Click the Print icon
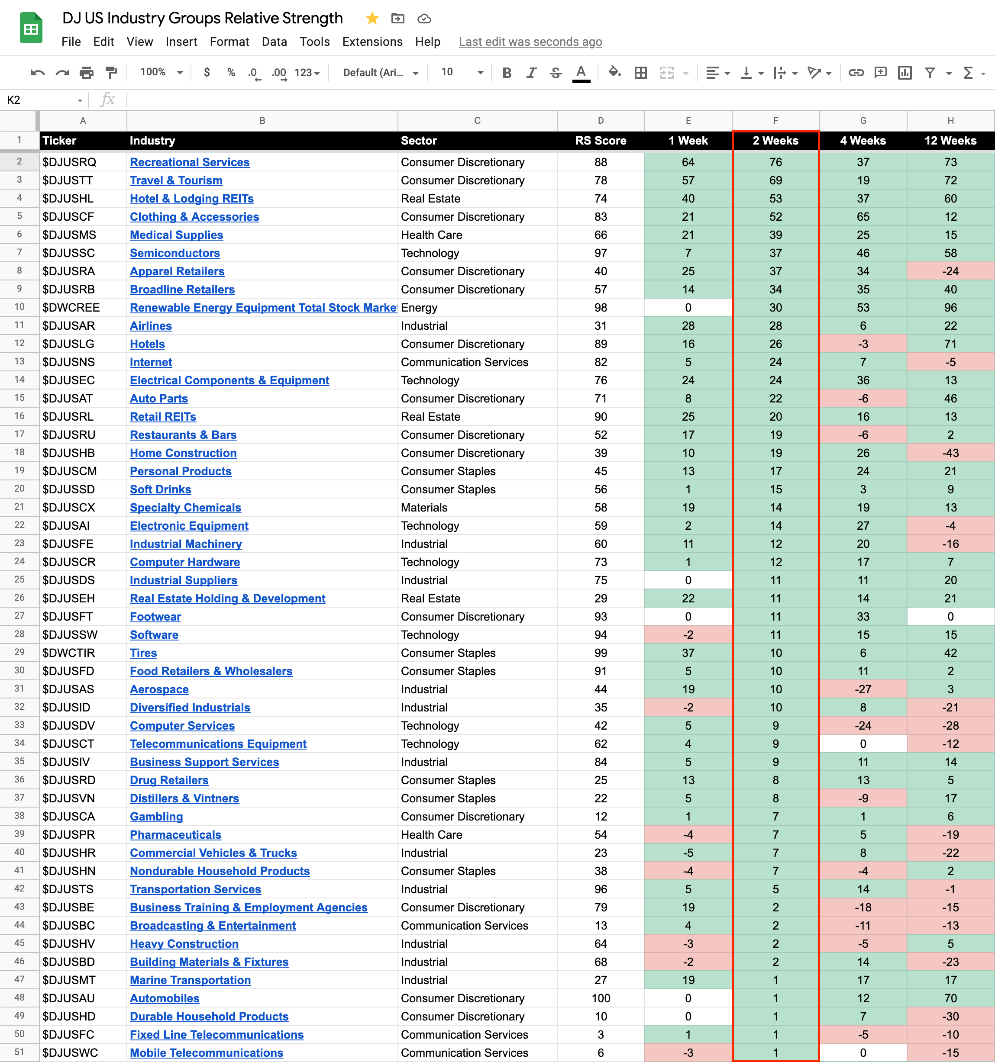This screenshot has height=1062, width=995. [x=87, y=73]
